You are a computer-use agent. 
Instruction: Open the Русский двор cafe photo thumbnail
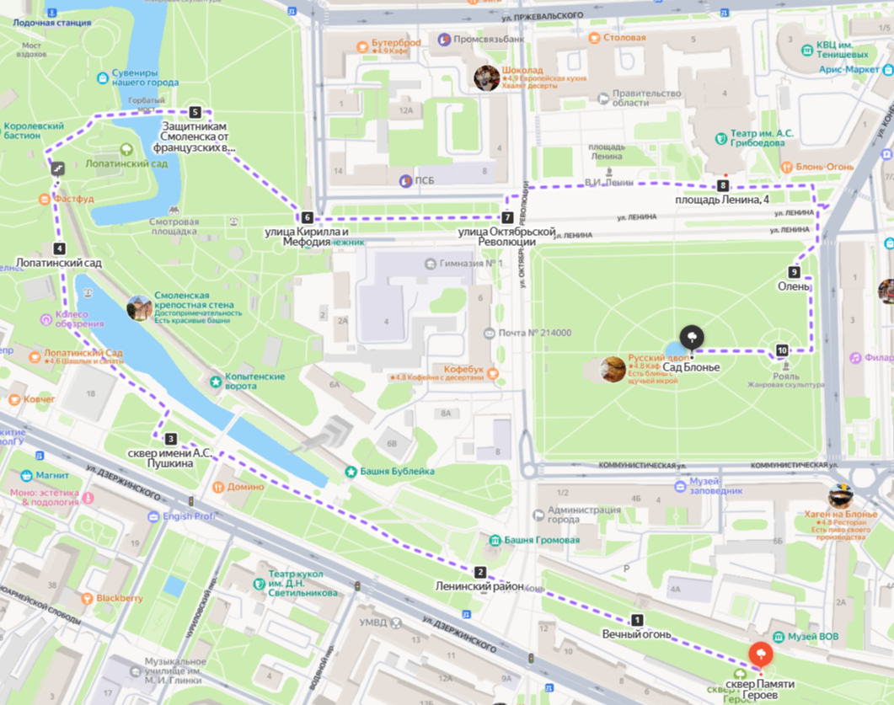[x=613, y=369]
